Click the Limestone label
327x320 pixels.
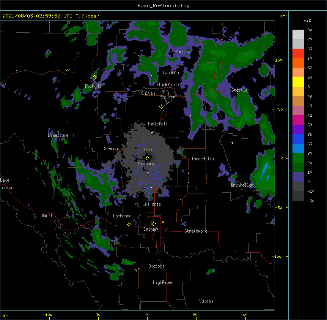tap(58, 135)
